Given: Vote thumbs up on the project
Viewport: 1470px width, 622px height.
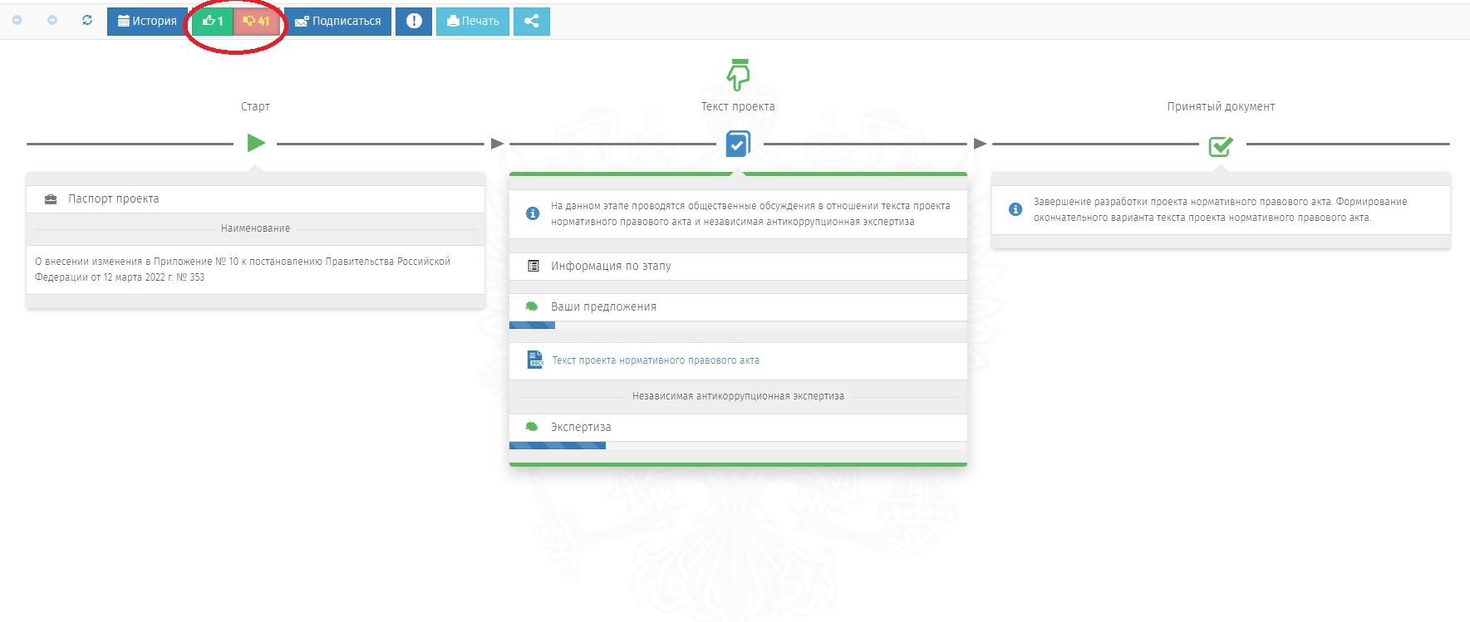Looking at the screenshot, I should pos(213,22).
